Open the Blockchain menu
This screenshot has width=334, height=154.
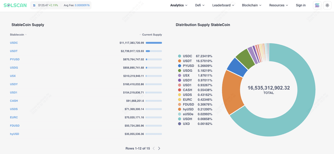pyautogui.click(x=252, y=5)
